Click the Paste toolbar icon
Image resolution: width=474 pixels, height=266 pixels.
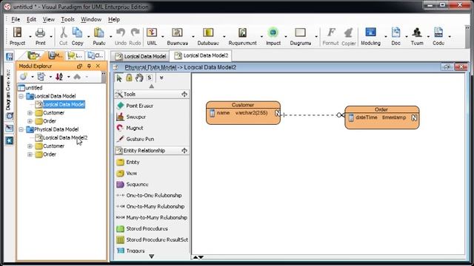[x=99, y=36]
